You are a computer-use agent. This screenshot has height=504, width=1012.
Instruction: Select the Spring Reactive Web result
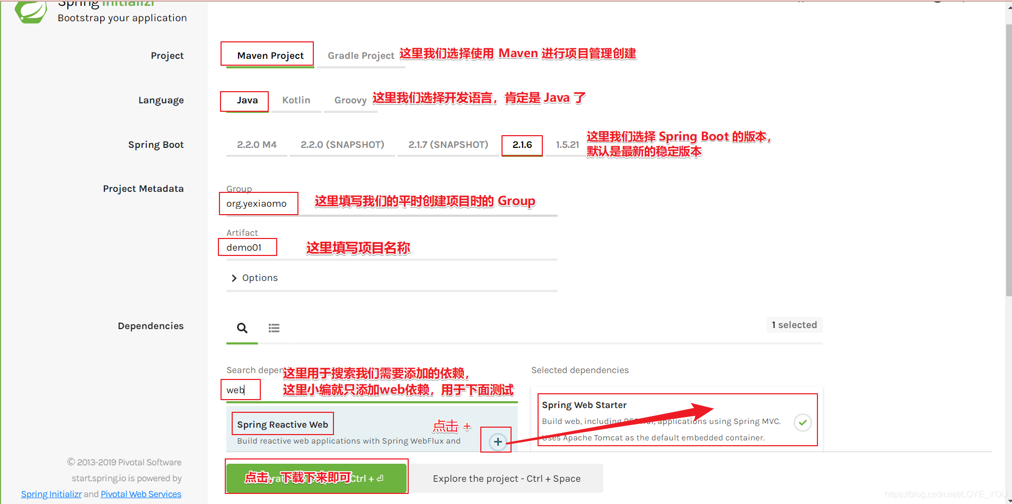(x=372, y=429)
